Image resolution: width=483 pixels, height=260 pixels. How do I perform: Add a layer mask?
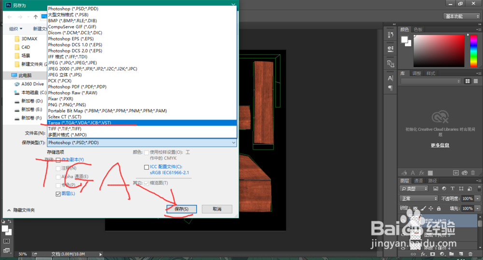433,254
